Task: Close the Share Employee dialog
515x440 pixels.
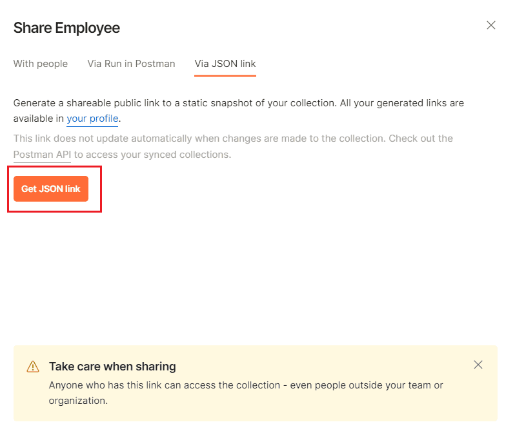Action: tap(490, 25)
